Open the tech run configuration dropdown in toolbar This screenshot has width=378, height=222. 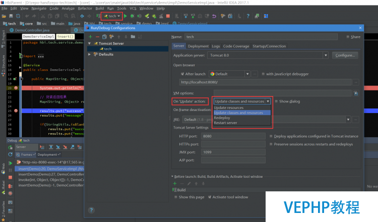[x=112, y=16]
